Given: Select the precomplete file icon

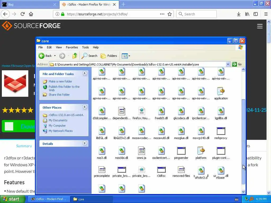Looking at the screenshot, I should (102, 169).
